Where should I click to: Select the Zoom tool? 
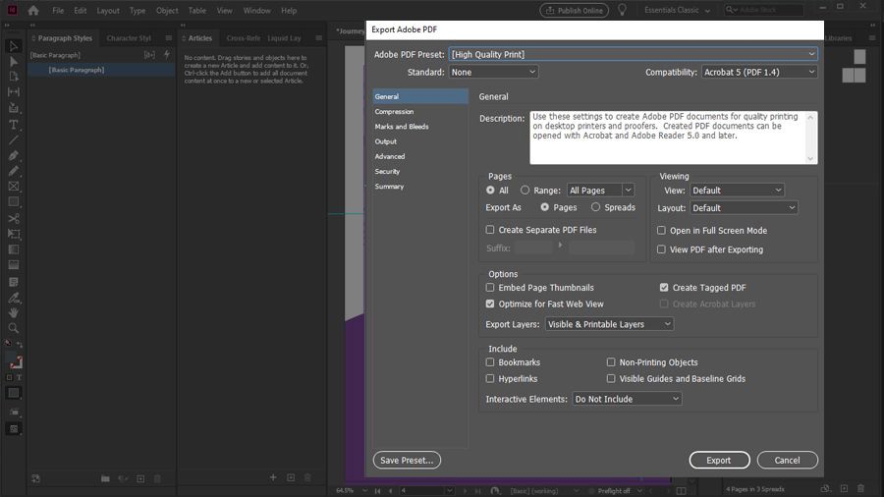coord(14,328)
